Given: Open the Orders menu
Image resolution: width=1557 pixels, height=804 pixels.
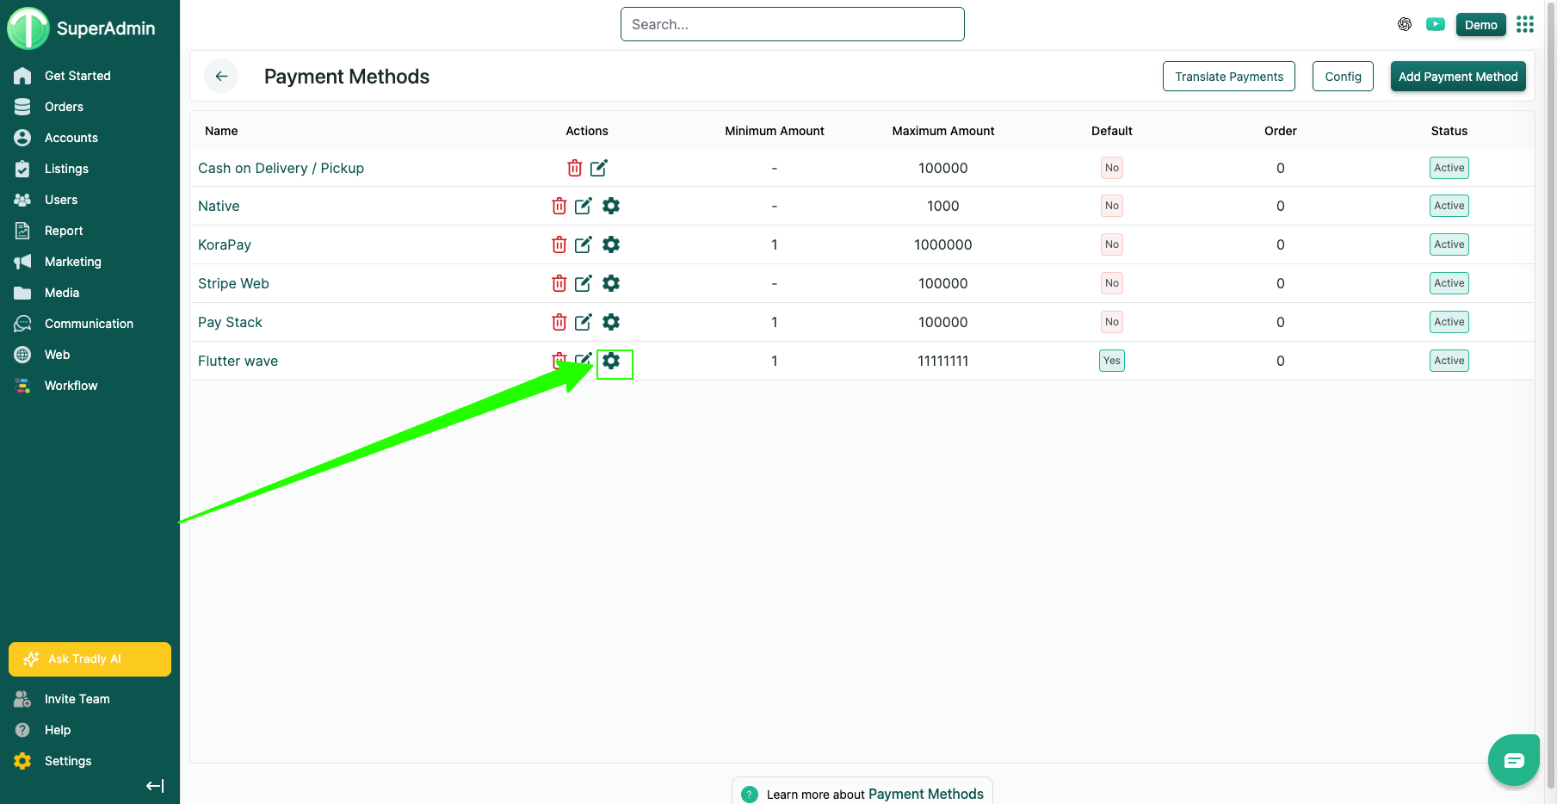Looking at the screenshot, I should tap(64, 107).
